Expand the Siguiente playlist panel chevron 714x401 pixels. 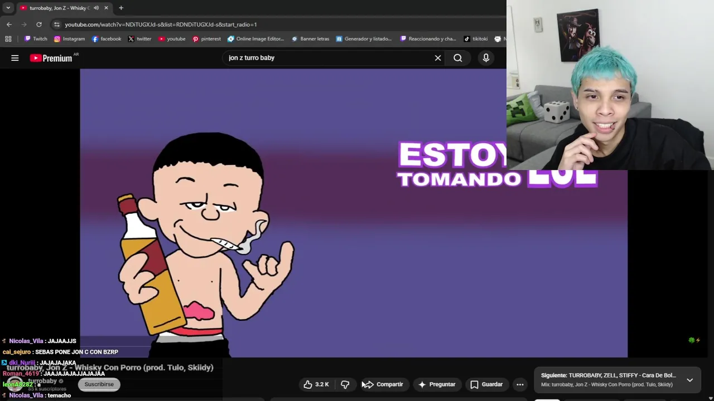(x=690, y=380)
